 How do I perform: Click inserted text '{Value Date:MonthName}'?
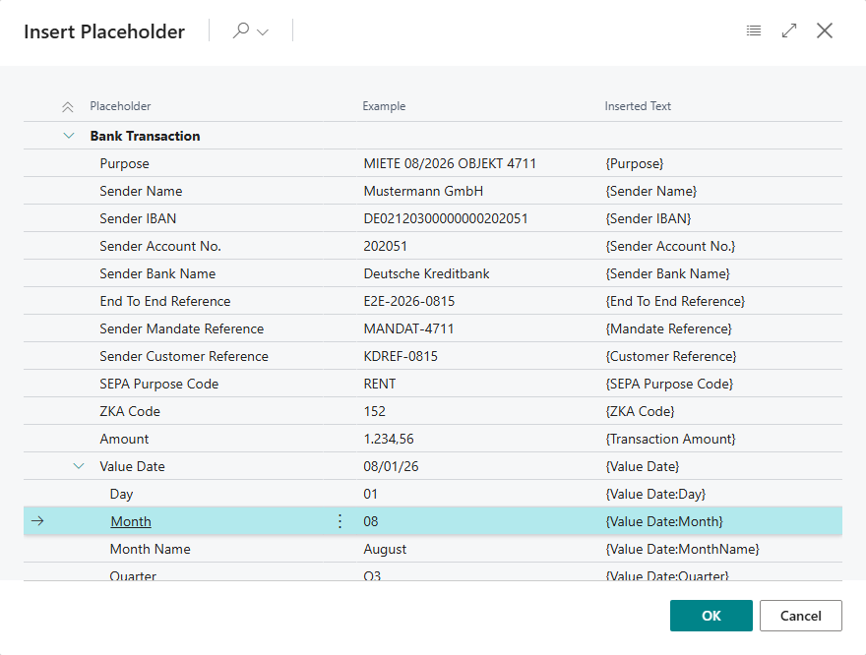(682, 549)
